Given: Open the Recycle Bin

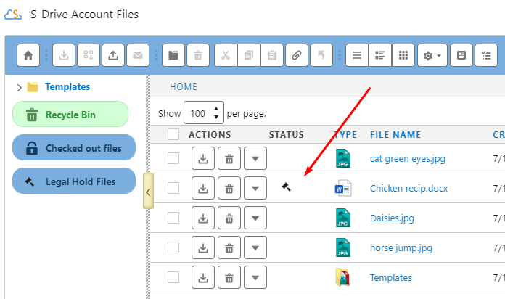Looking at the screenshot, I should (70, 115).
